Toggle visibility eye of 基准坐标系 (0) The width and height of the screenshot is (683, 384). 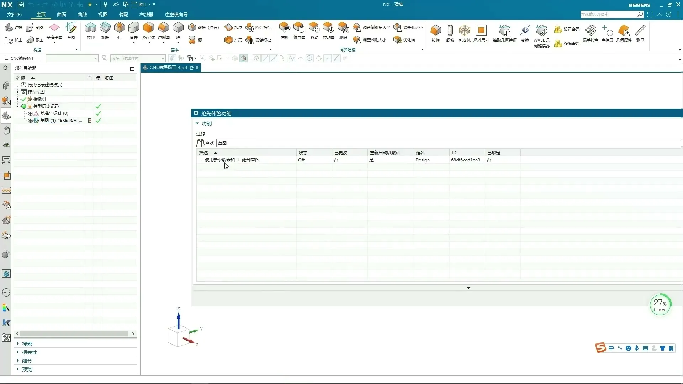[x=30, y=113]
